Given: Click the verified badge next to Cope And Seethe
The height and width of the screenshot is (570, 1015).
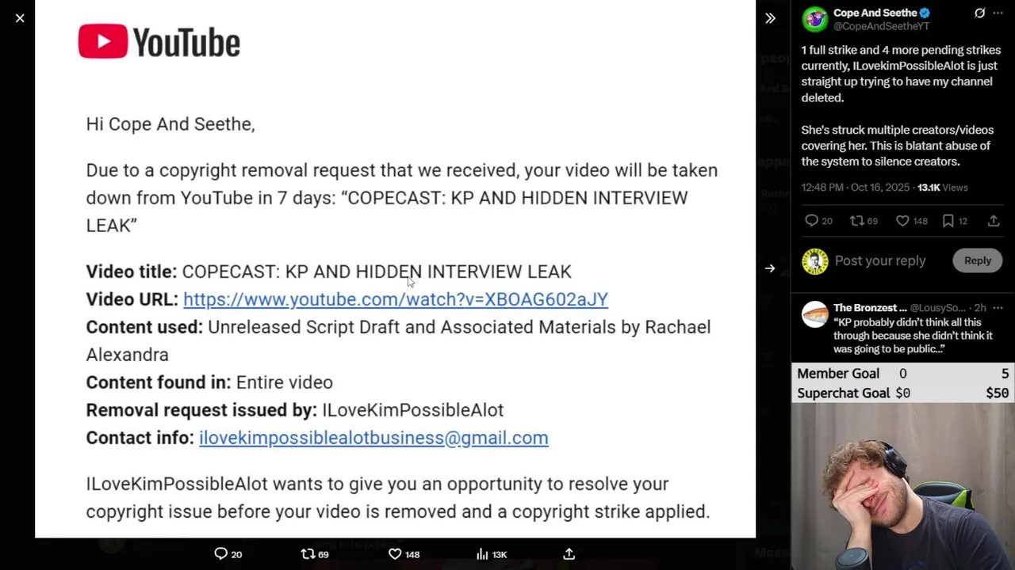Looking at the screenshot, I should point(925,13).
